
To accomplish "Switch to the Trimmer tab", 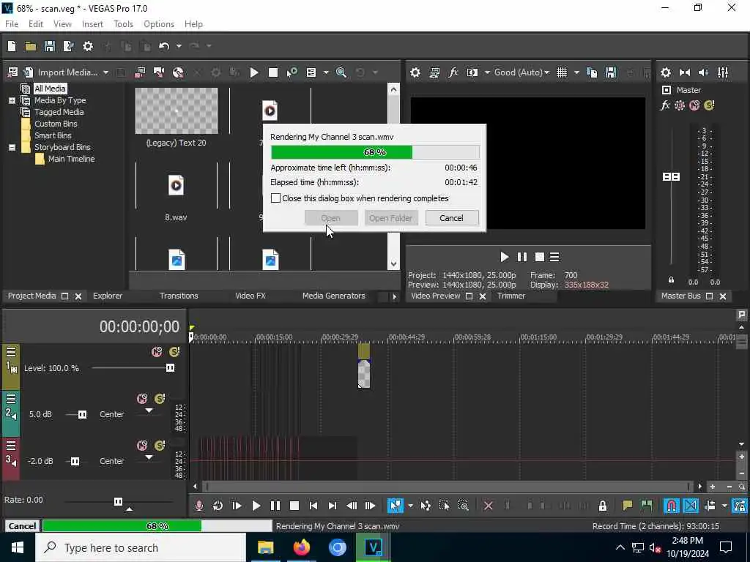I will [x=511, y=296].
